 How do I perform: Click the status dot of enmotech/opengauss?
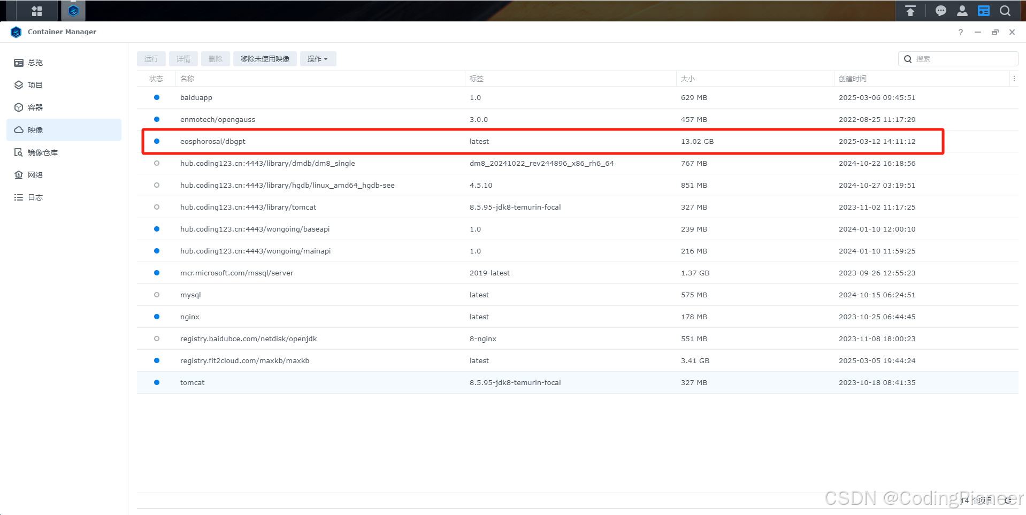tap(157, 119)
